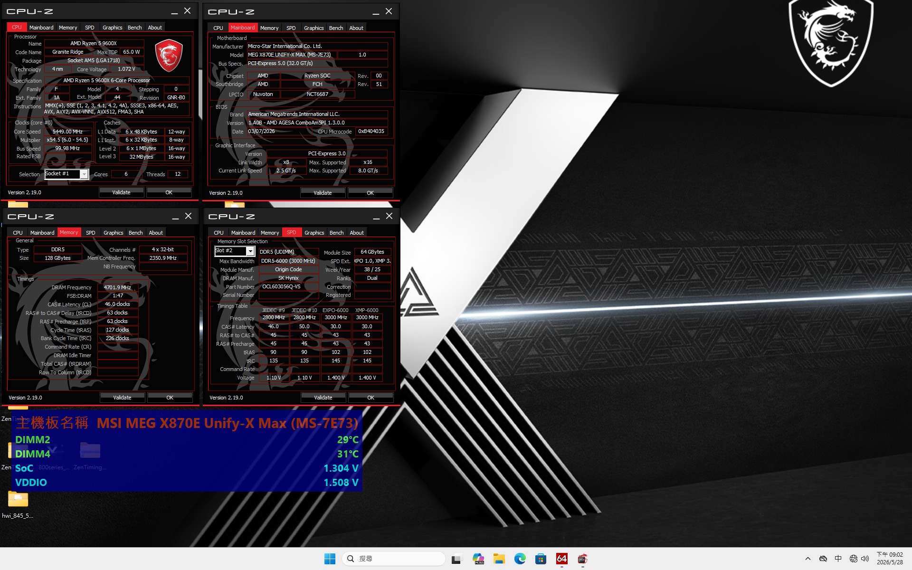Open the Socket #1 selection dropdown
This screenshot has height=570, width=912.
coord(84,174)
